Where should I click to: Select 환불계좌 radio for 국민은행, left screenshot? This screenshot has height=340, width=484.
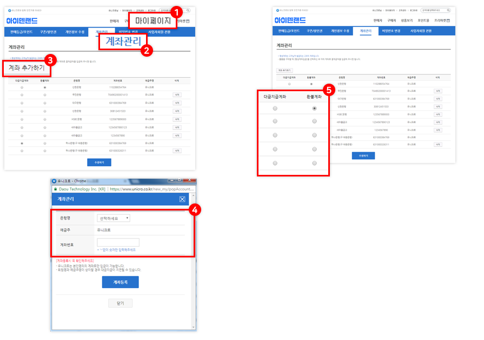coord(45,95)
